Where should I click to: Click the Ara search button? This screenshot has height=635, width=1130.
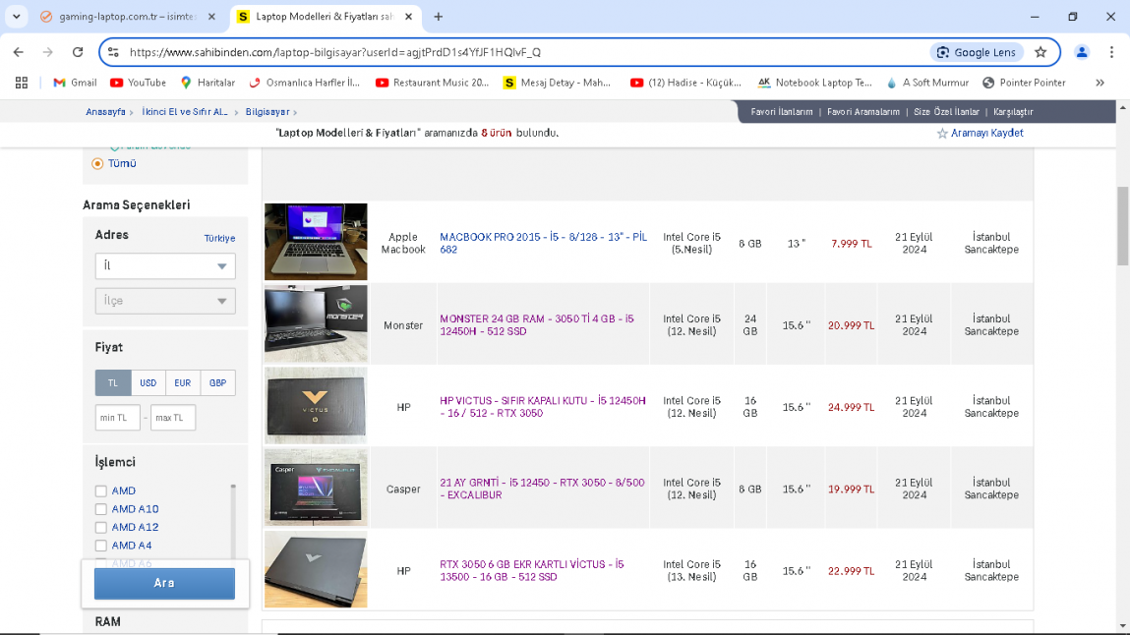(164, 583)
